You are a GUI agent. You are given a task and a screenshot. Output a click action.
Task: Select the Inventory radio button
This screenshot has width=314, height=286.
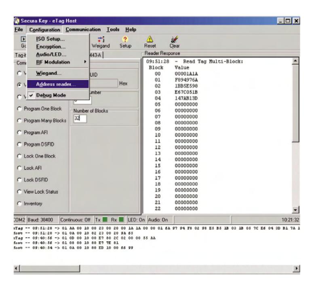(x=19, y=203)
